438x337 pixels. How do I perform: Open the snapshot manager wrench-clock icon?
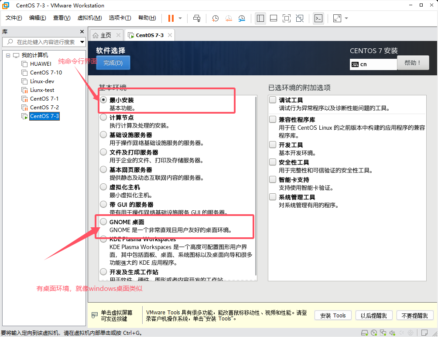[x=242, y=18]
